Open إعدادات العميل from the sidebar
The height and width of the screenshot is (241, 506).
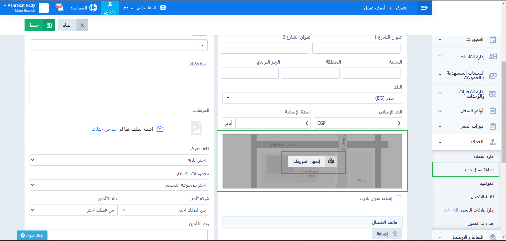pos(481,224)
